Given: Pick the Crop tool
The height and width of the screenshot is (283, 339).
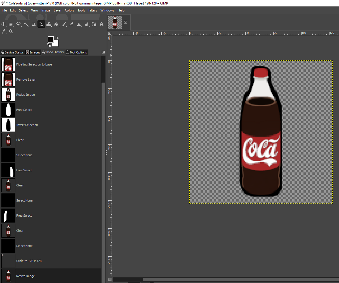Looking at the screenshot, I should point(34,24).
